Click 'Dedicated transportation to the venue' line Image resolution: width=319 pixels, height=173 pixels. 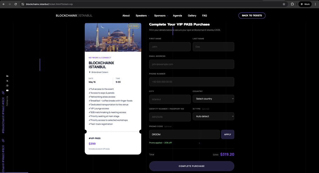click(108, 105)
